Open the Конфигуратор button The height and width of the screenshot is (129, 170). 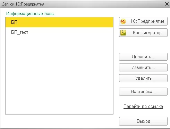click(143, 33)
